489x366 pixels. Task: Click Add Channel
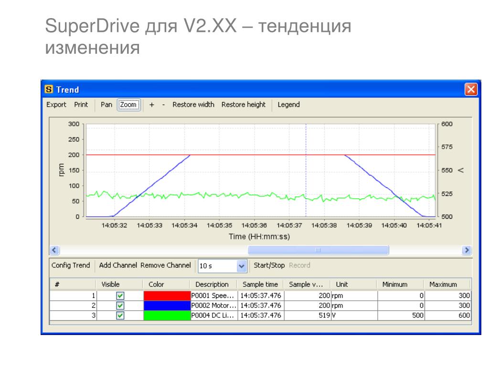click(x=118, y=265)
